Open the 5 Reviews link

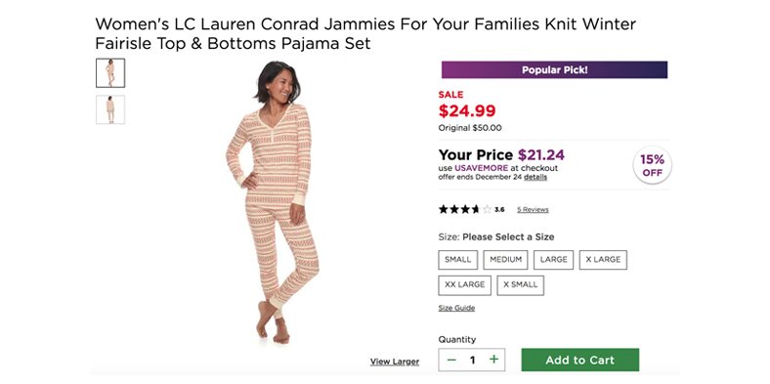tap(533, 210)
